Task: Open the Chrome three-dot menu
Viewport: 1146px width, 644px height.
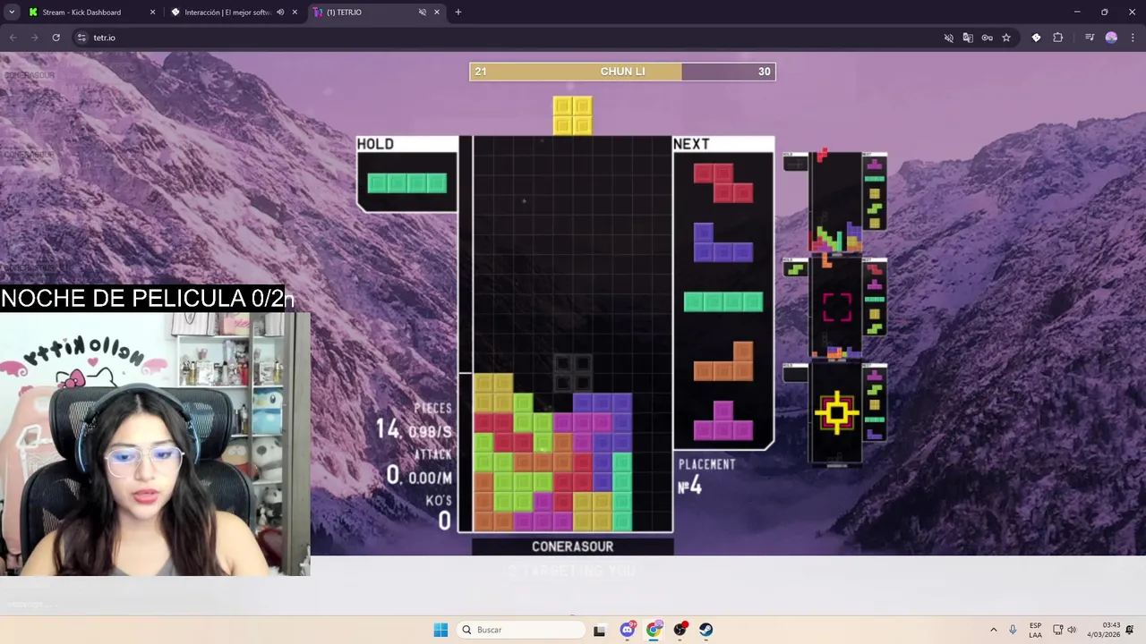Action: click(1133, 38)
